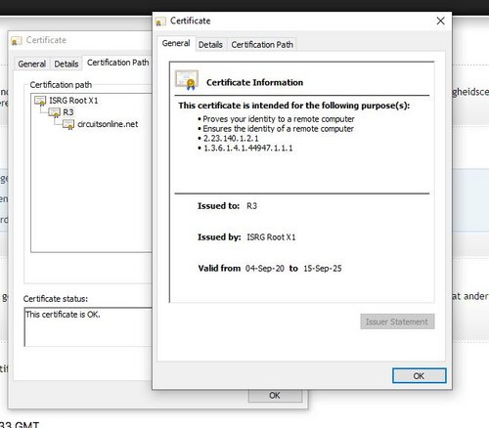The width and height of the screenshot is (489, 428).
Task: Confirm front Certificate dialog with OK
Action: point(420,376)
